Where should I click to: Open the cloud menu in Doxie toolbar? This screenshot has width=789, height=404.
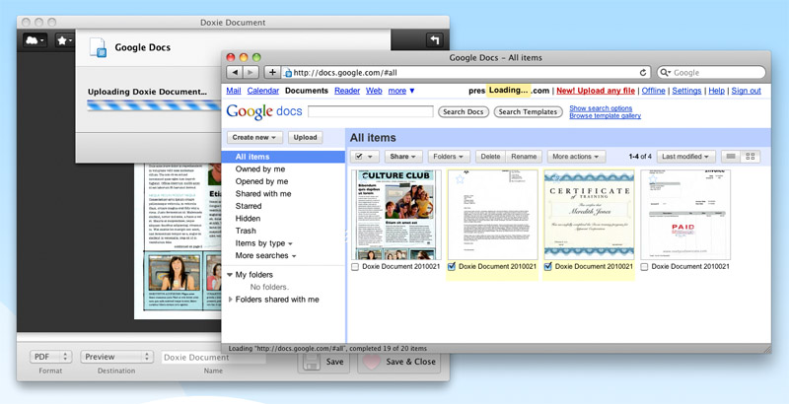point(35,40)
